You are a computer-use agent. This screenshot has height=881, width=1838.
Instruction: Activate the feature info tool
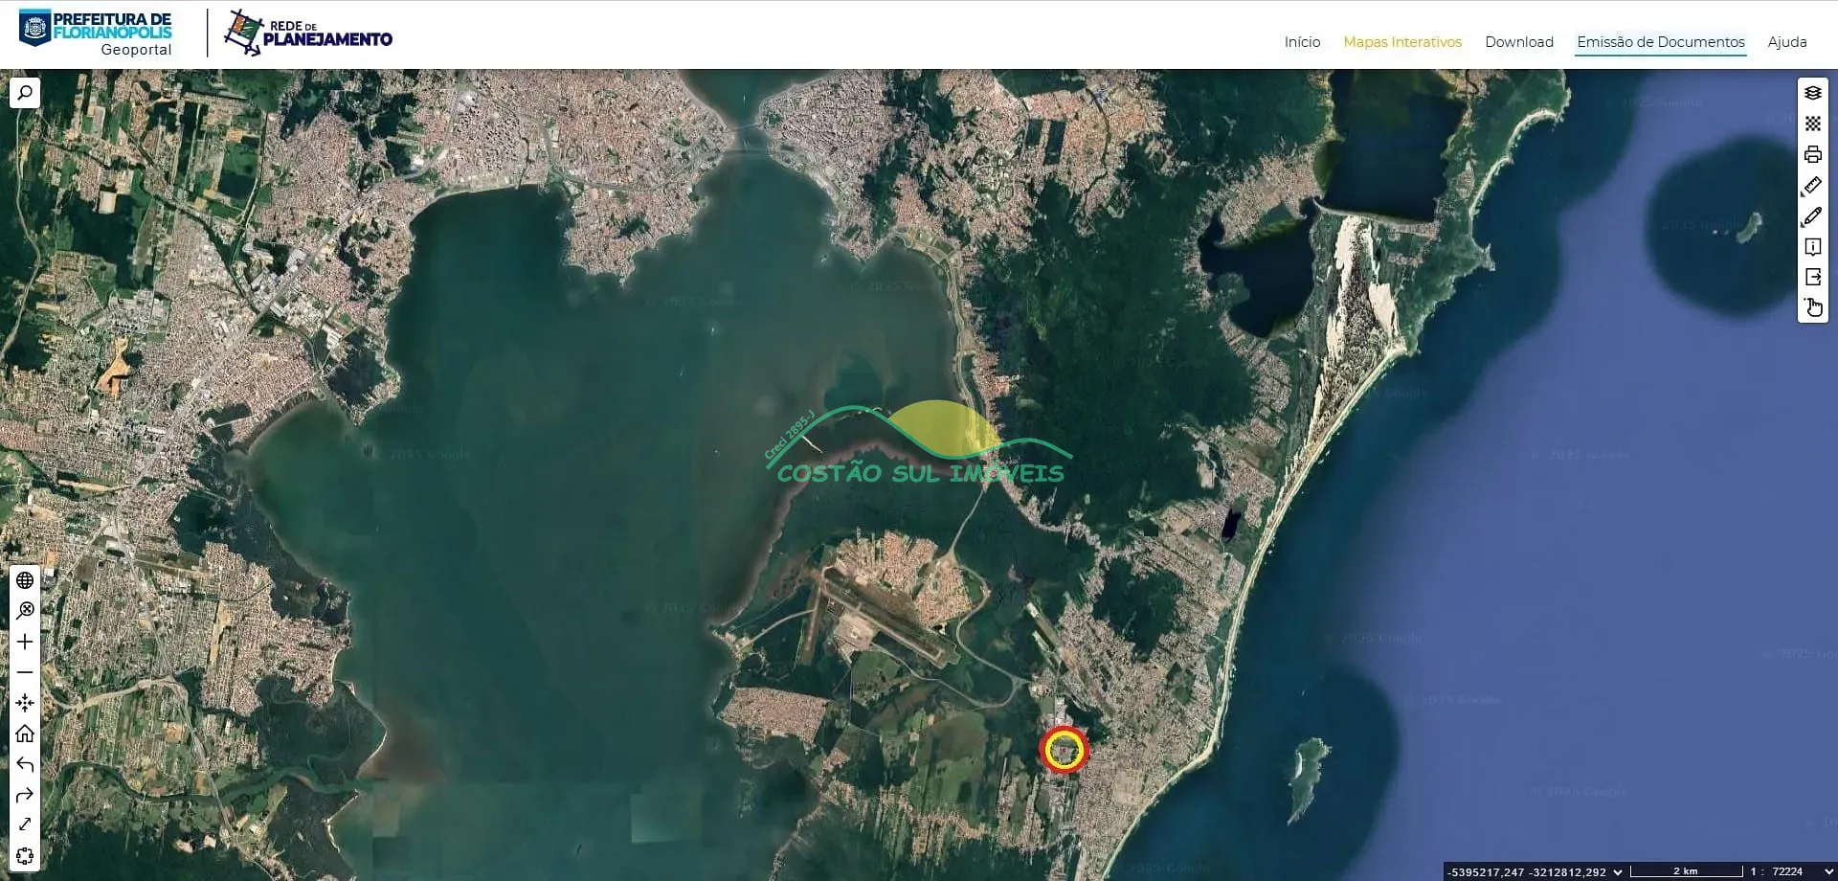click(x=1813, y=246)
